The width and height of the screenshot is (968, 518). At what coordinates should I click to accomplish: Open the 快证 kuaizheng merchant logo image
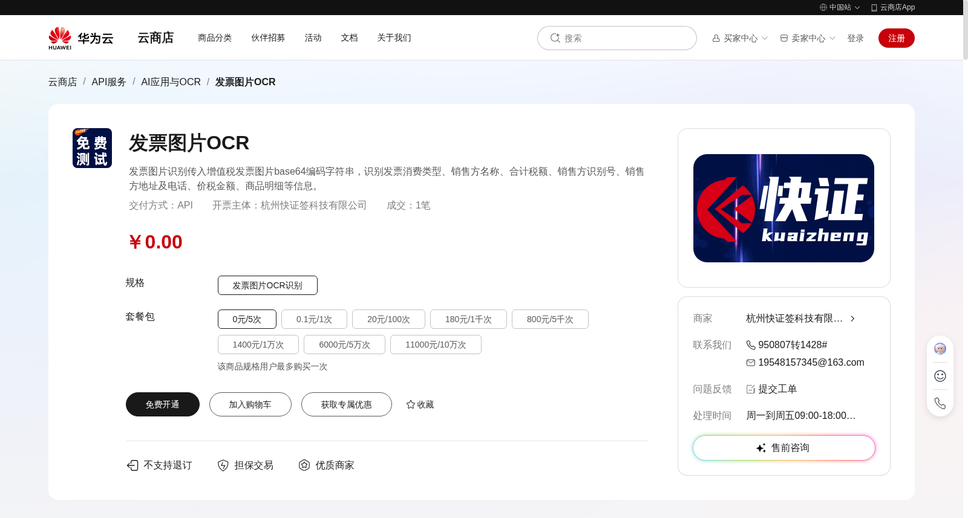783,208
